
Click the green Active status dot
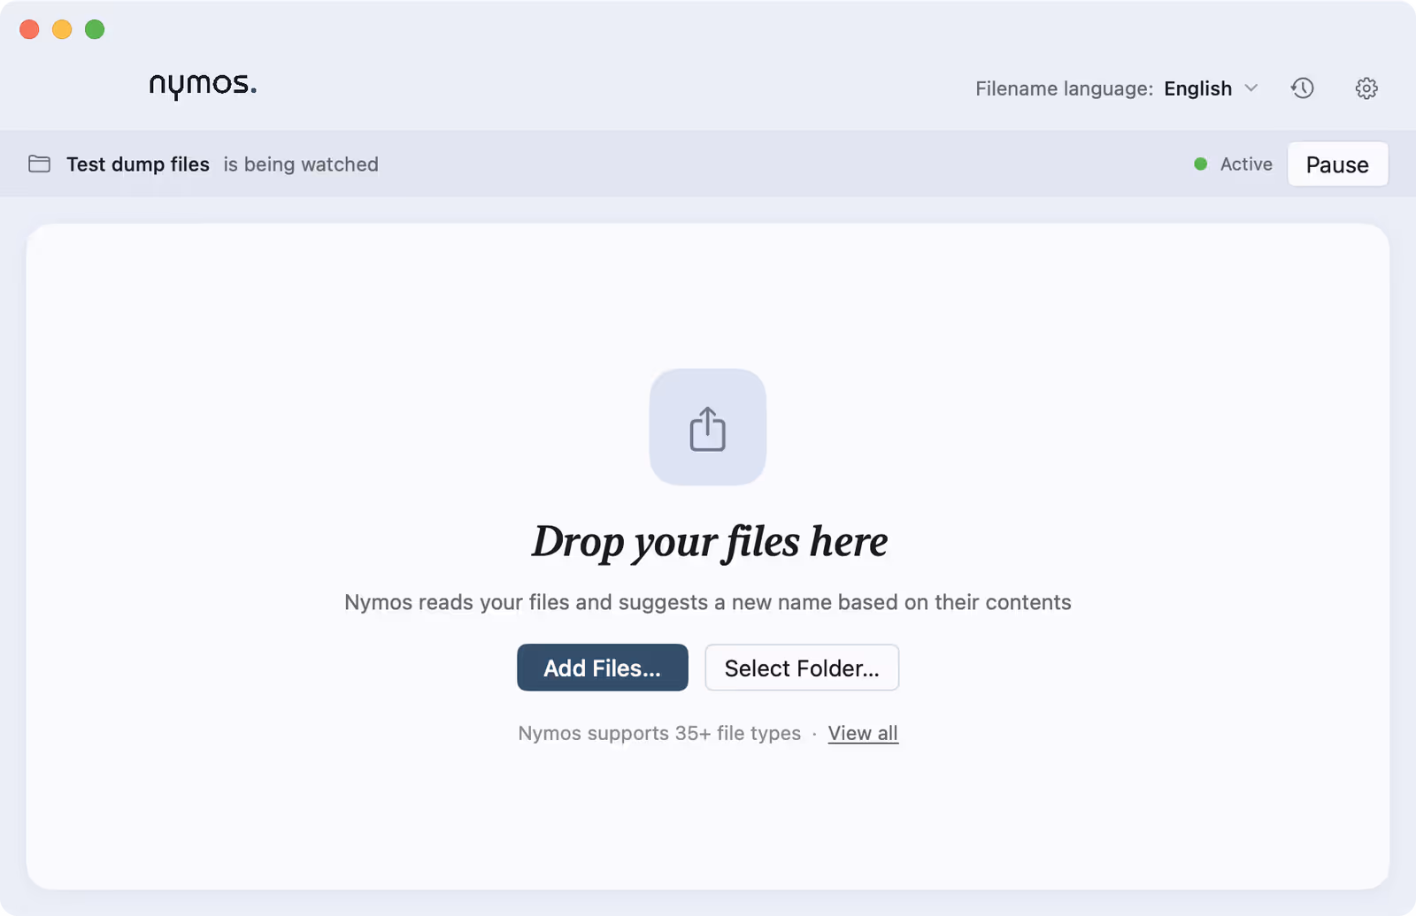pos(1201,164)
